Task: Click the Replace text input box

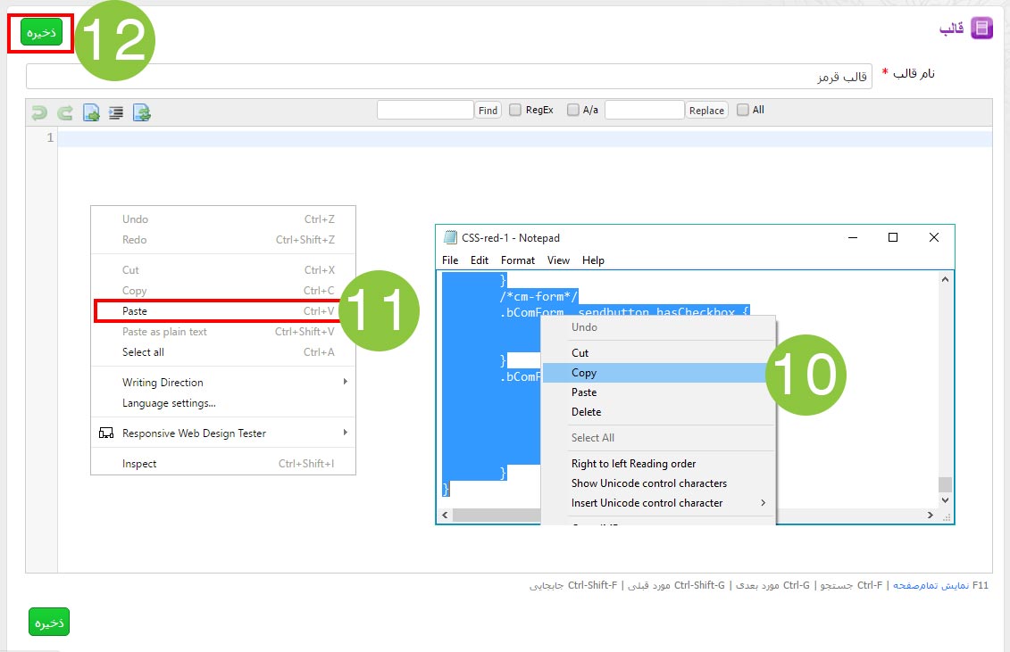Action: click(x=644, y=110)
